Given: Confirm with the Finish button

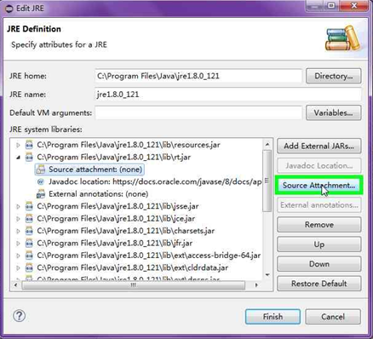Looking at the screenshot, I should point(273,317).
